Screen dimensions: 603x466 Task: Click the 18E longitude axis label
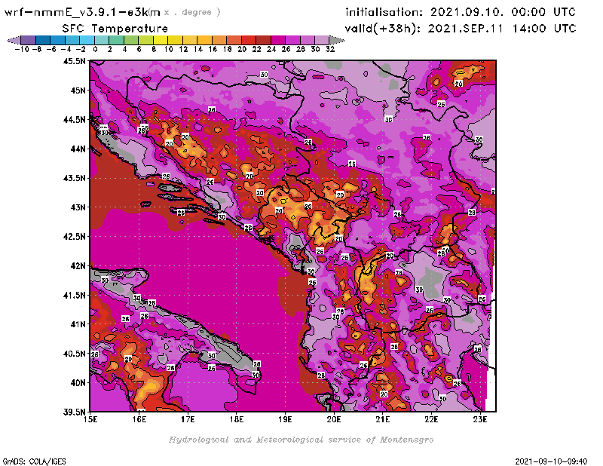click(237, 419)
